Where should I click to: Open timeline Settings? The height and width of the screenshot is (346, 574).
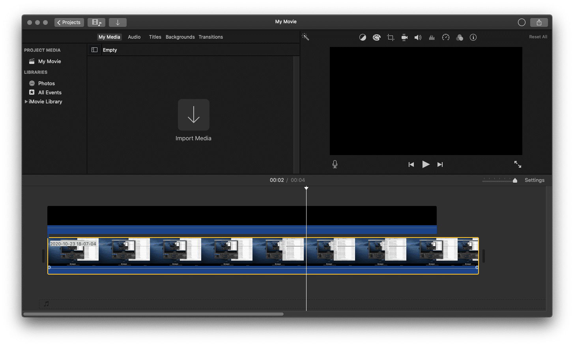(534, 180)
